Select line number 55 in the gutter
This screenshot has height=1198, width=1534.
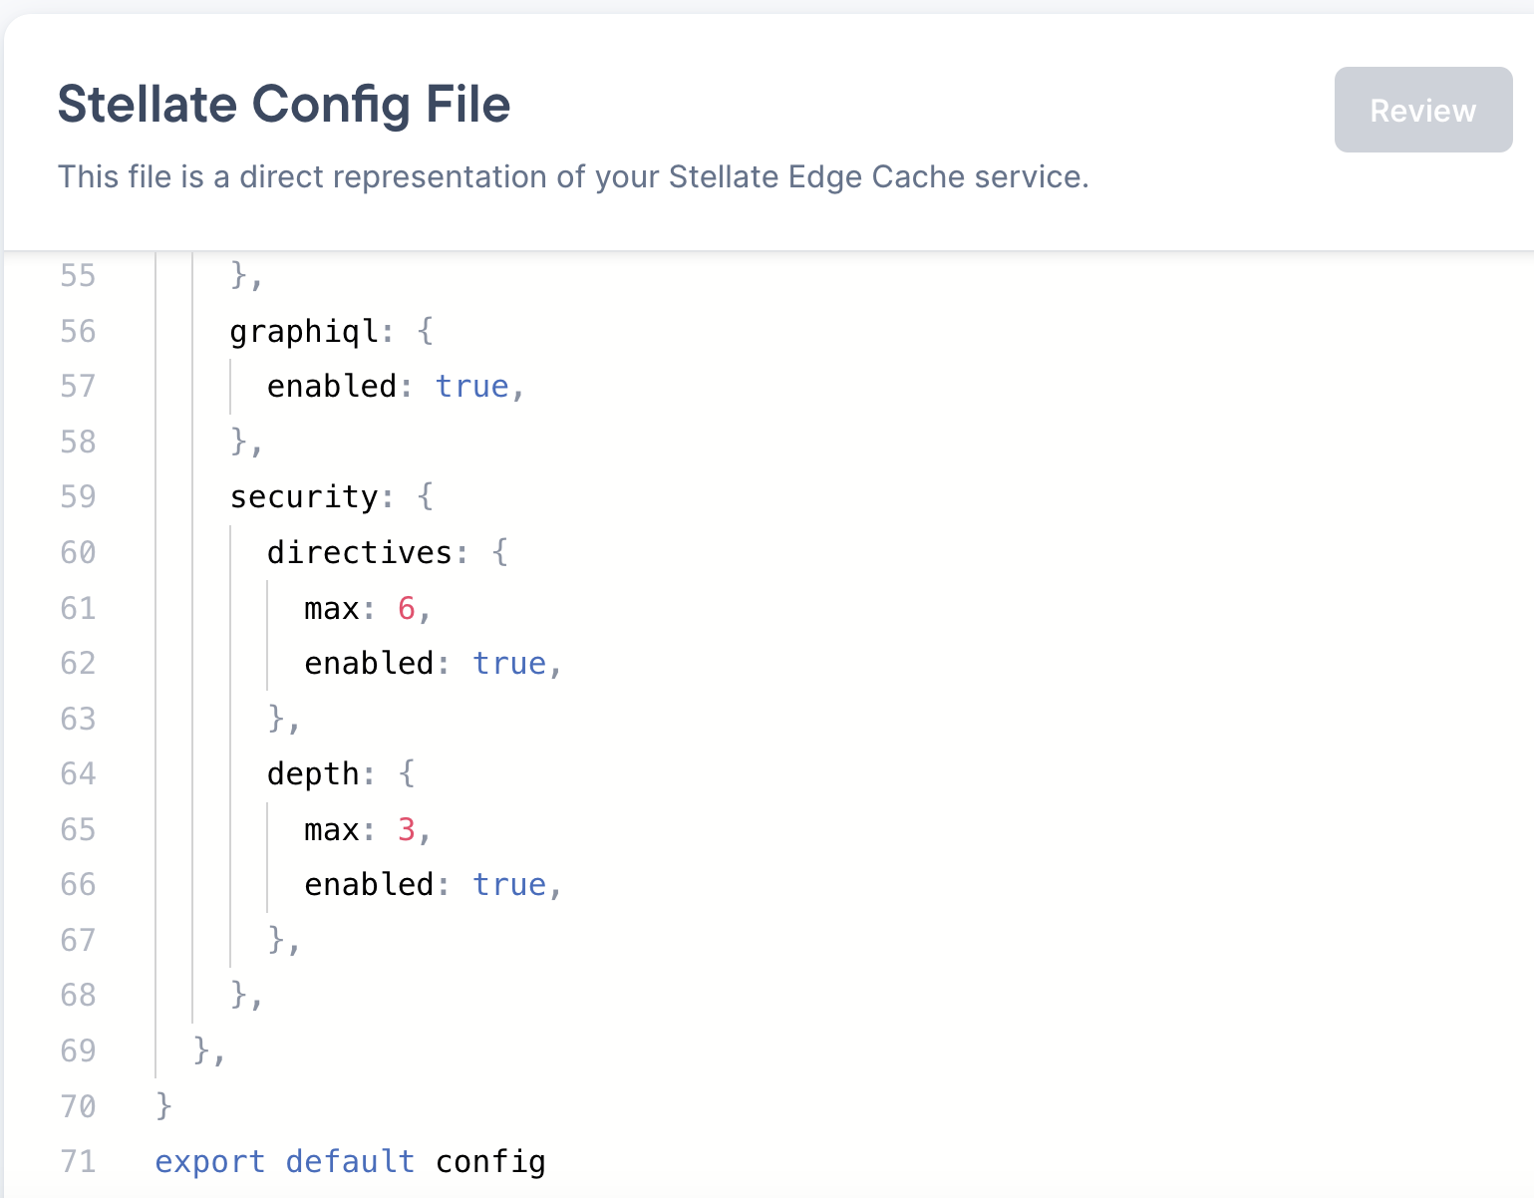pos(77,276)
